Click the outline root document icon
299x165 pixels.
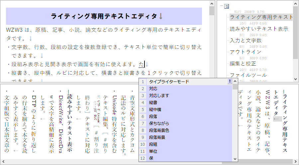226,6
